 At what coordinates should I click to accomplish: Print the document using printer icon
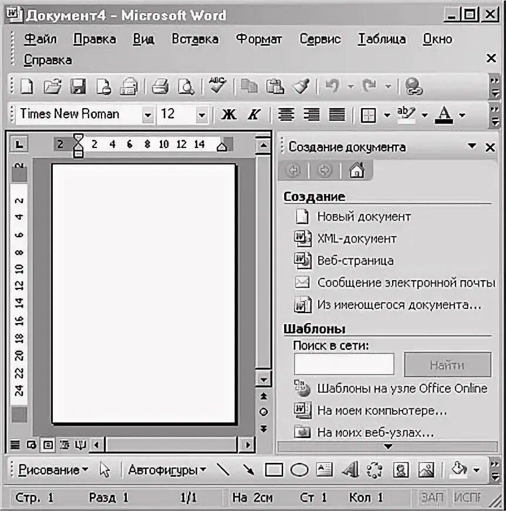click(x=160, y=86)
